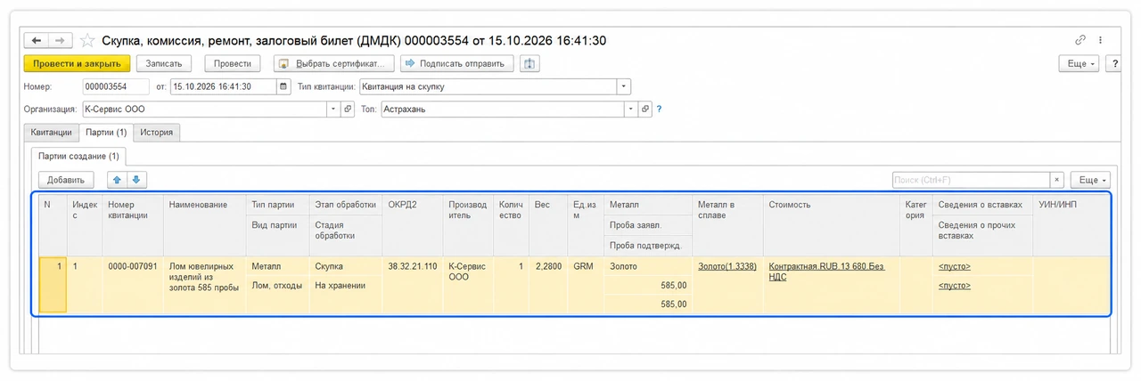Screen dimensions: 1141x381
Task: Click the ОКПД2 column header
Action: (413, 223)
